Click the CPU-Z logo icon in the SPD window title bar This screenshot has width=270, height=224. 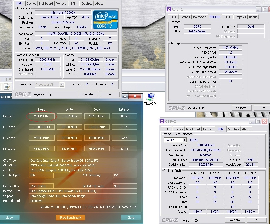[162, 122]
